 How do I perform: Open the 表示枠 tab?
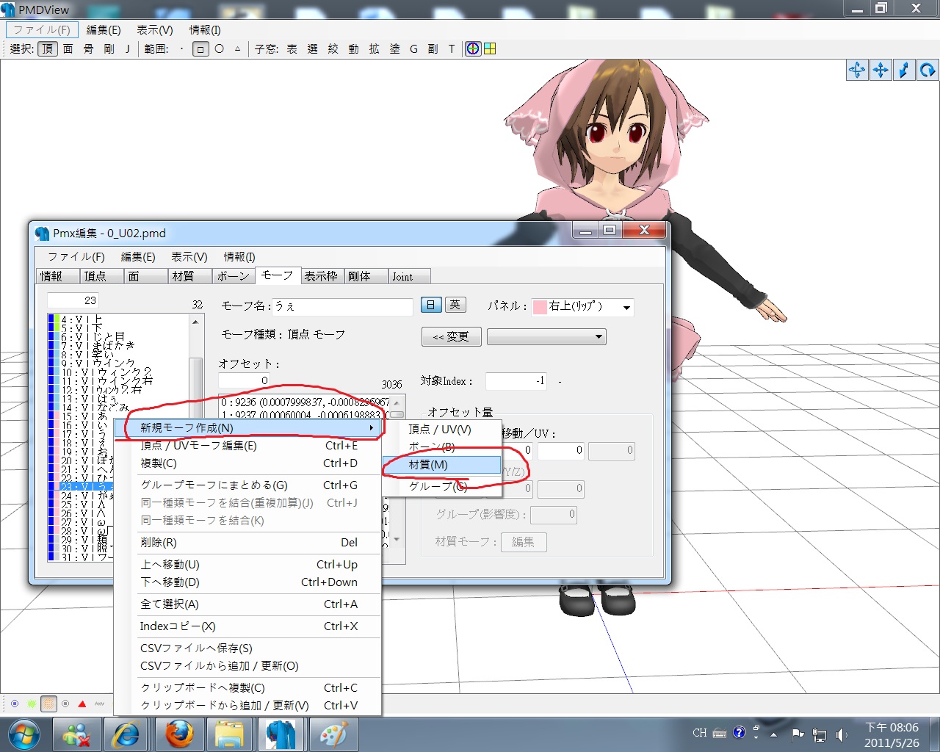321,276
